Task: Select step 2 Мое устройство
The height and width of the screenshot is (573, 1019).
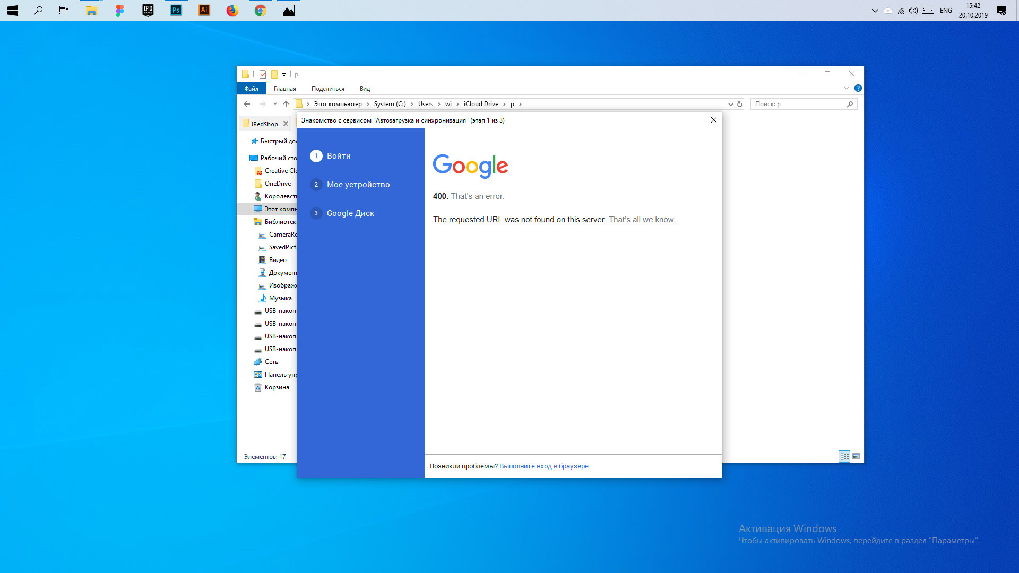Action: click(x=350, y=185)
